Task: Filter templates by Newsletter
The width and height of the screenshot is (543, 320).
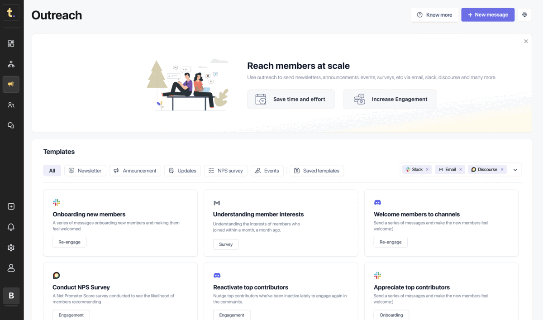Action: point(85,171)
